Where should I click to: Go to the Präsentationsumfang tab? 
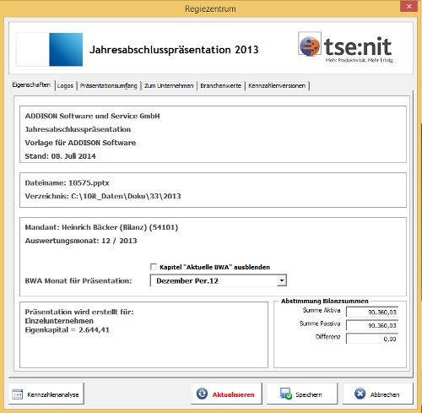109,85
